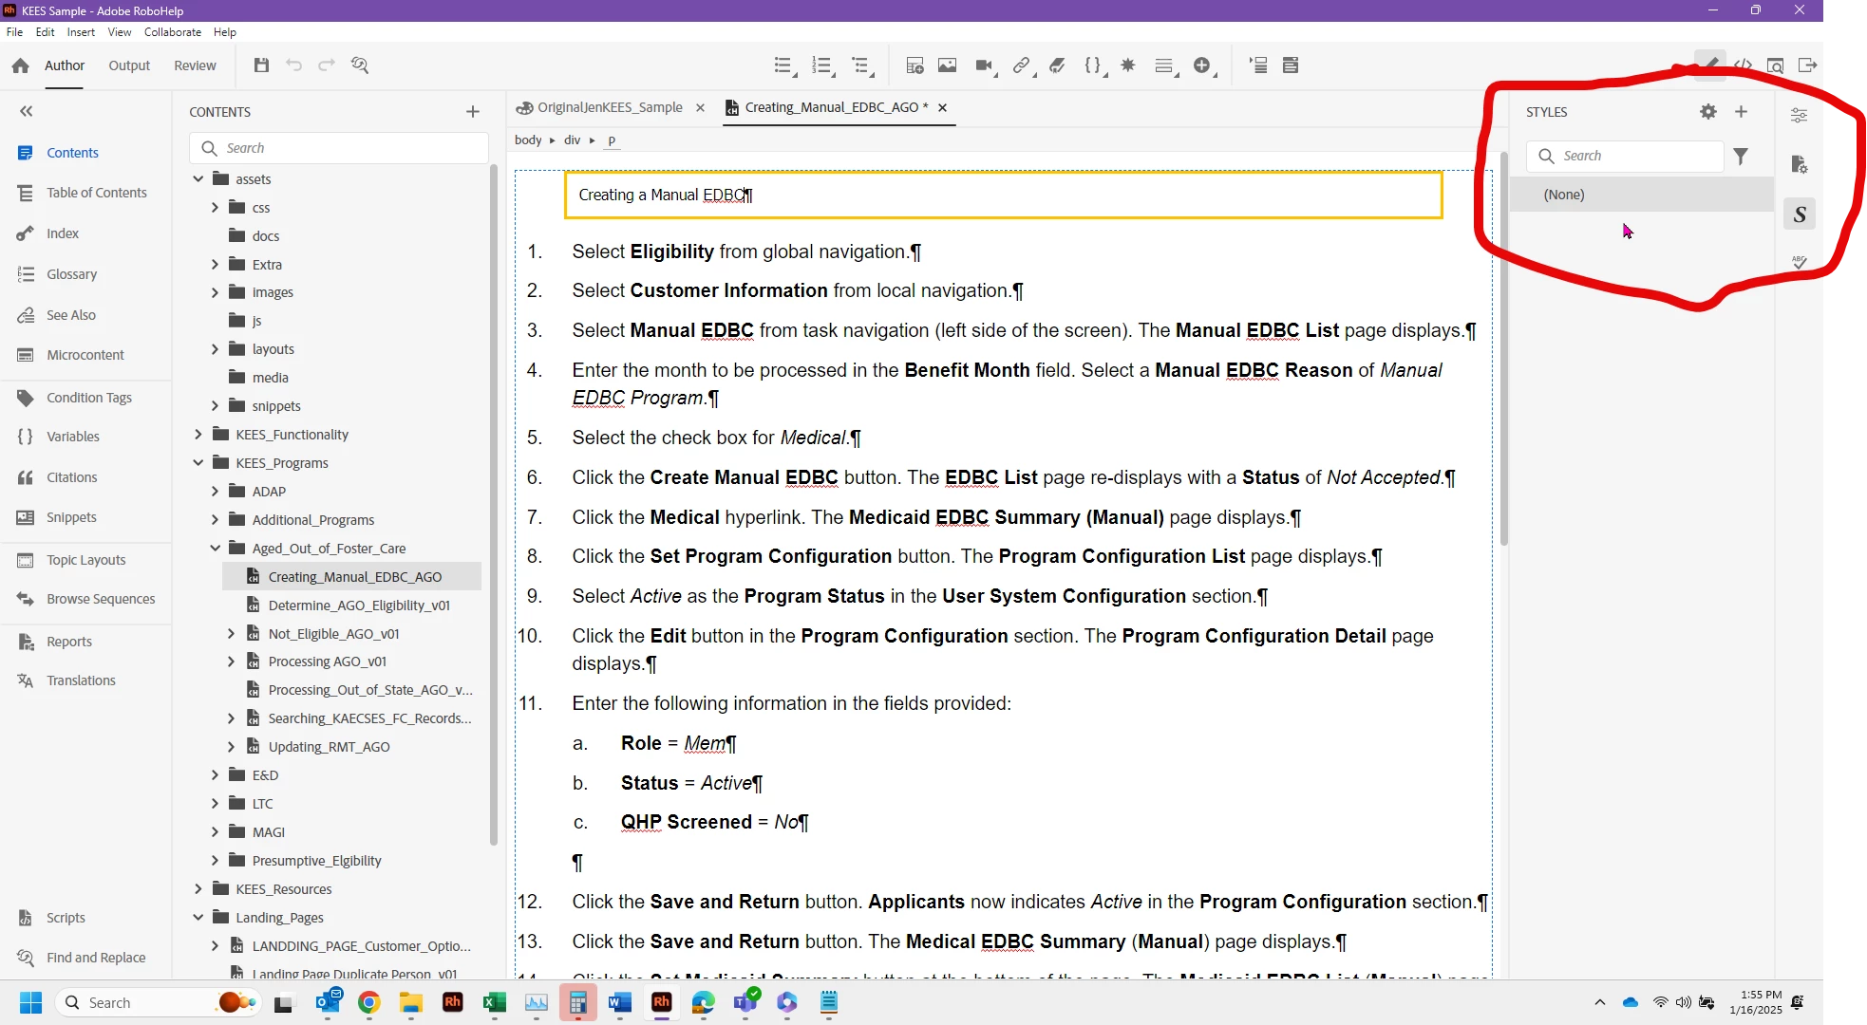
Task: Click the Save icon in the toolbar
Action: click(261, 65)
